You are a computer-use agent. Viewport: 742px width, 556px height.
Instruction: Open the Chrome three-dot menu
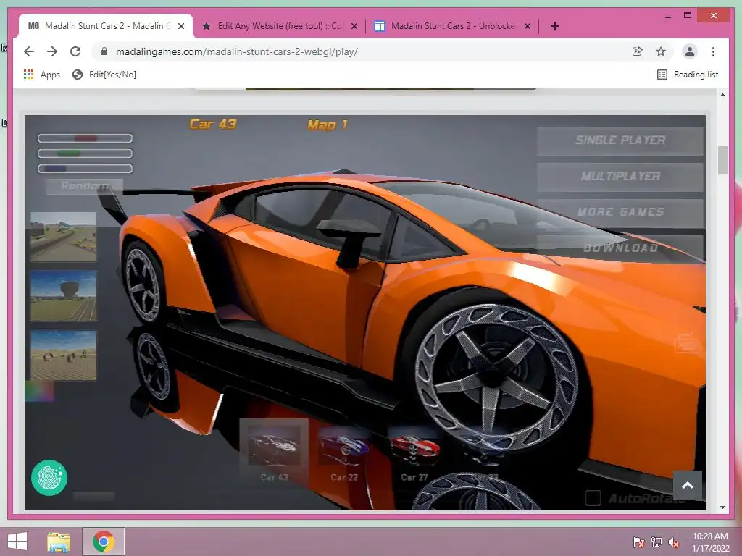click(x=713, y=51)
